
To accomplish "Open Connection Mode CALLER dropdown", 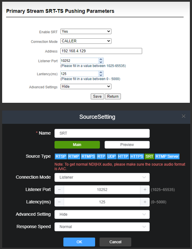I will coord(86,41).
